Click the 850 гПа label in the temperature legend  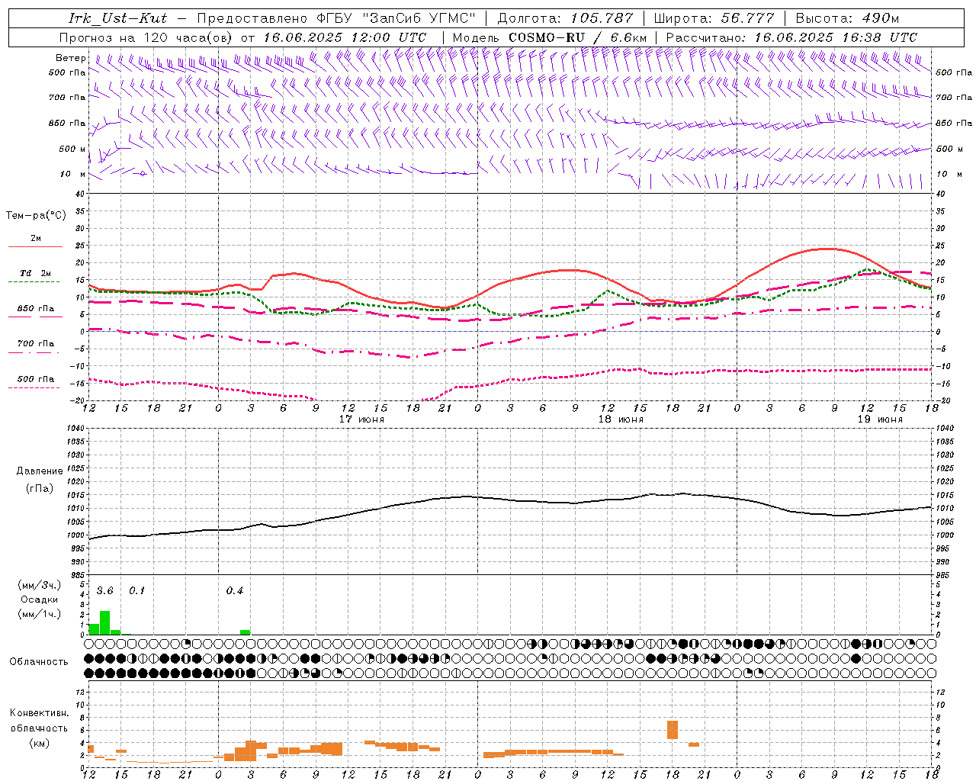(36, 309)
